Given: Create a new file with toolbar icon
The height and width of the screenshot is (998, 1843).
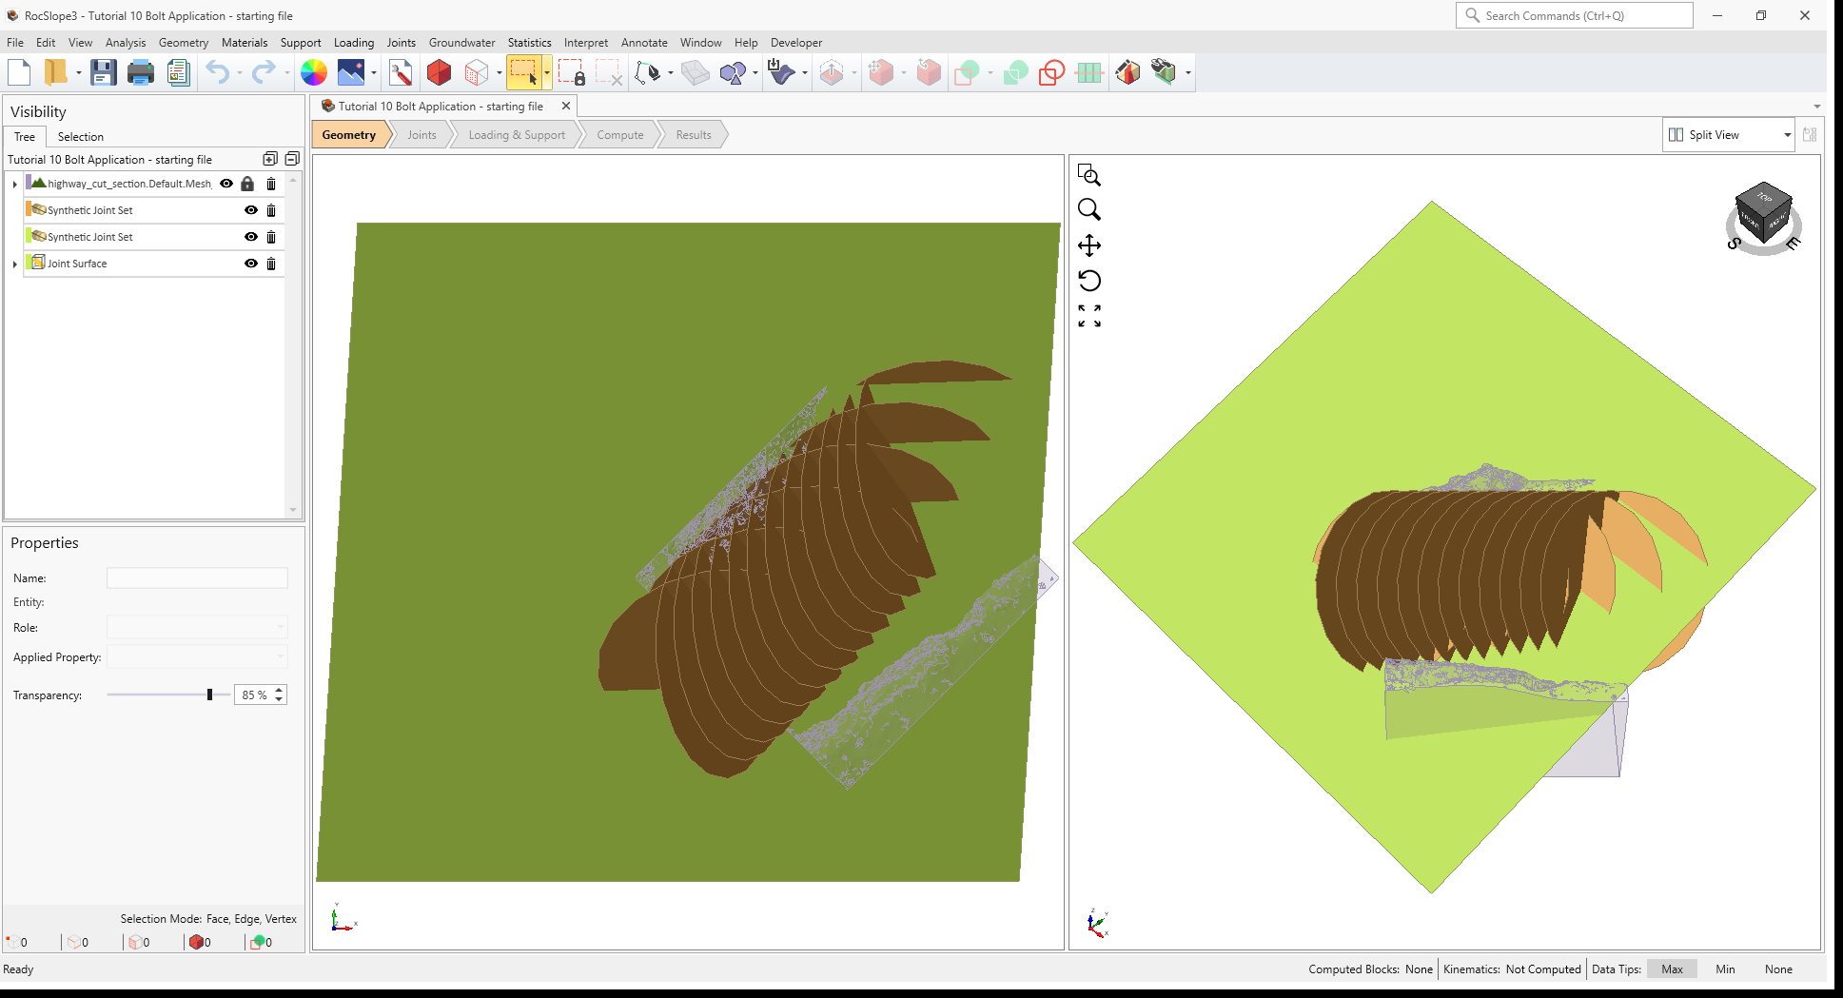Looking at the screenshot, I should (x=19, y=72).
